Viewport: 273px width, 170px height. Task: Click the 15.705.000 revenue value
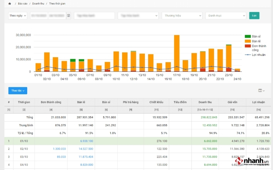[x=209, y=149]
